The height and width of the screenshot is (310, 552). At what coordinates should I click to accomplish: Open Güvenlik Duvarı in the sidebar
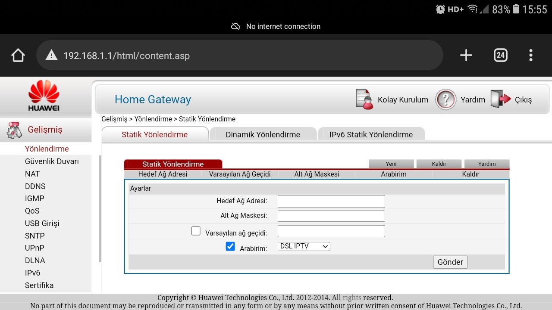(52, 161)
